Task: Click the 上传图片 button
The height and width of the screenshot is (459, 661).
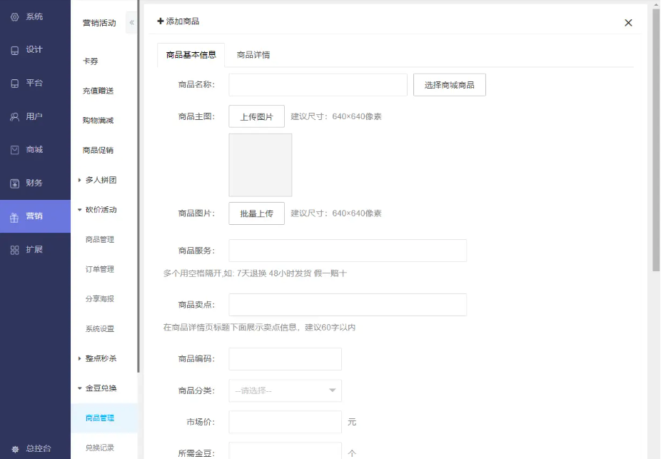Action: pyautogui.click(x=257, y=116)
